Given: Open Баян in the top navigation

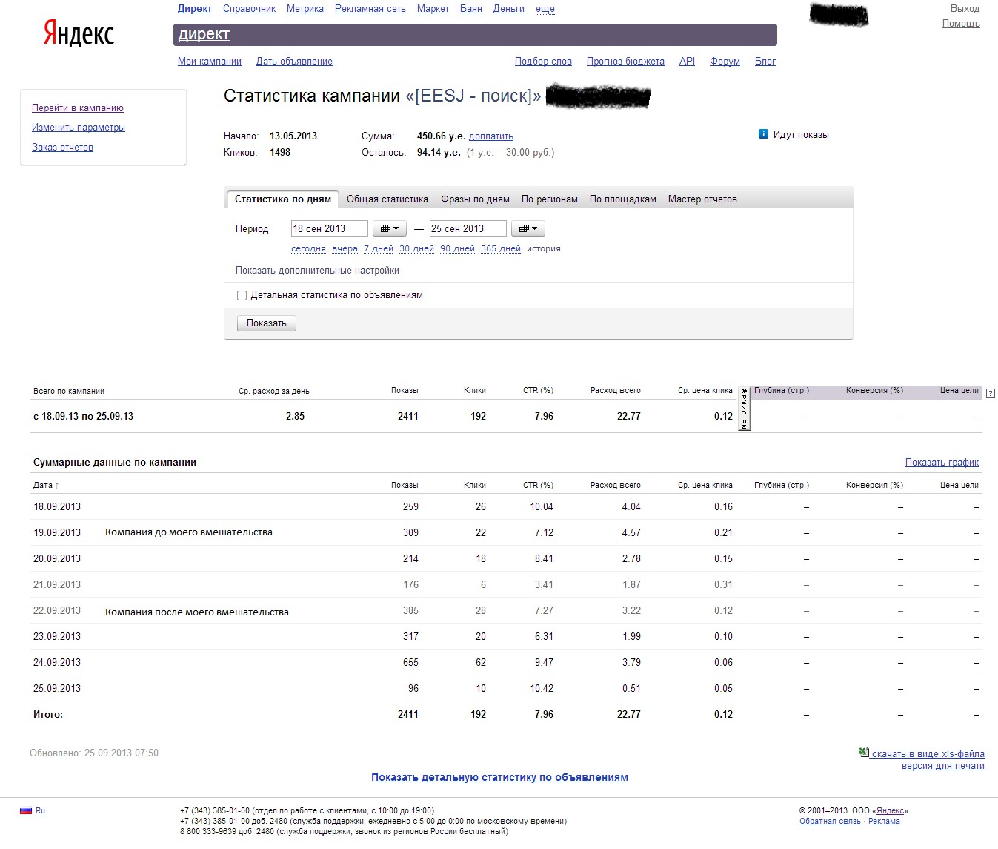Looking at the screenshot, I should [471, 9].
